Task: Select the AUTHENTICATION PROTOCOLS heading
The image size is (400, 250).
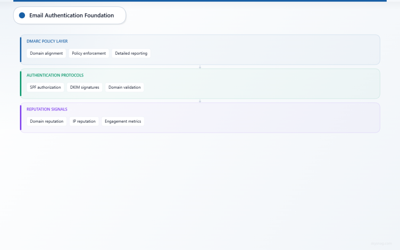Action: coord(55,75)
